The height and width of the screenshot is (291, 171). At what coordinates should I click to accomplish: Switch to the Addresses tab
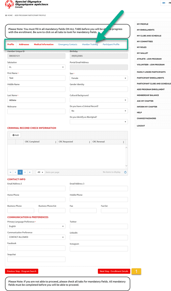coord(24,44)
